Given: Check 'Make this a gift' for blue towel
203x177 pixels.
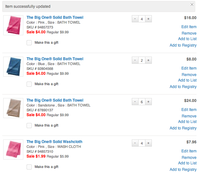Looking at the screenshot, I should [29, 84].
